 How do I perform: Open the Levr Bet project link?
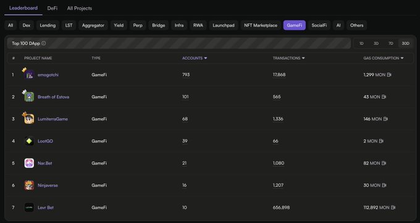[46, 208]
